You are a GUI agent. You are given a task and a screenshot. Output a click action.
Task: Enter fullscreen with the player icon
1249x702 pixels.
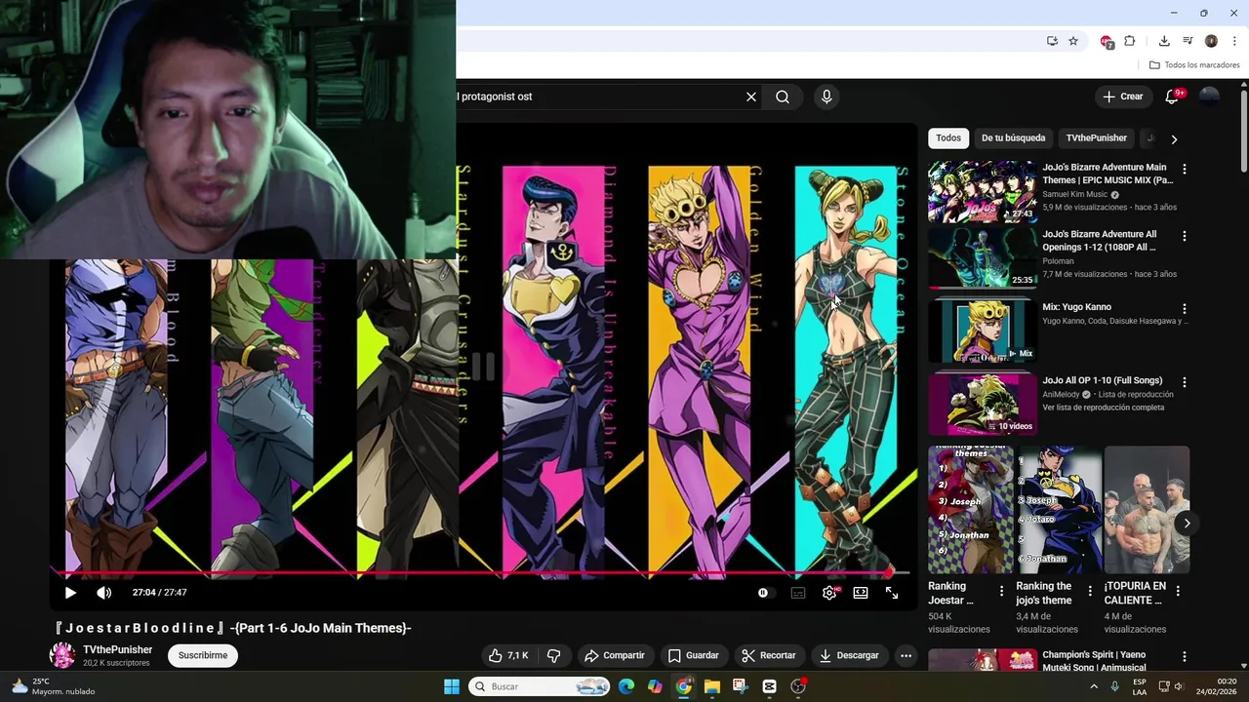click(x=892, y=592)
